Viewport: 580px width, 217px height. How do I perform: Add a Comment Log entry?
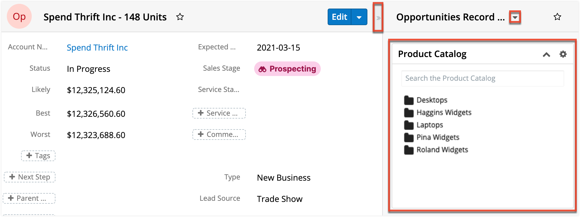click(219, 135)
